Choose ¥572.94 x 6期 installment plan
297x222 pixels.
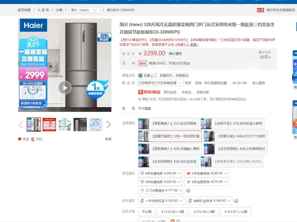pos(204,212)
